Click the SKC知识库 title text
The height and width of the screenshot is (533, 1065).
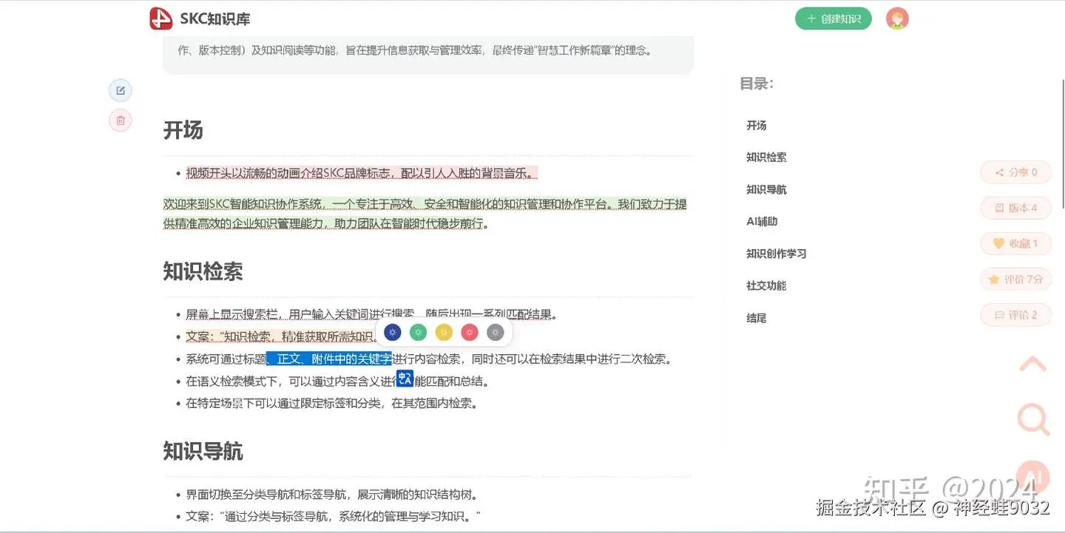(215, 19)
